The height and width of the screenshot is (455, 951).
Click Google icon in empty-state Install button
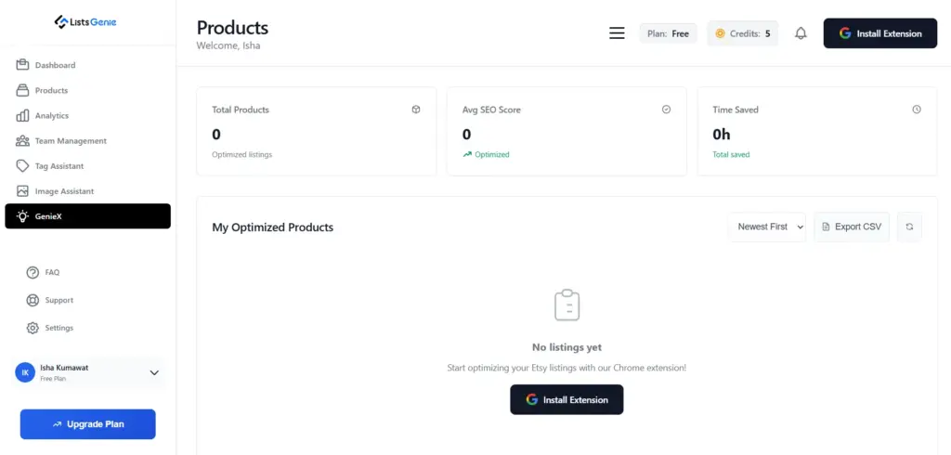532,400
